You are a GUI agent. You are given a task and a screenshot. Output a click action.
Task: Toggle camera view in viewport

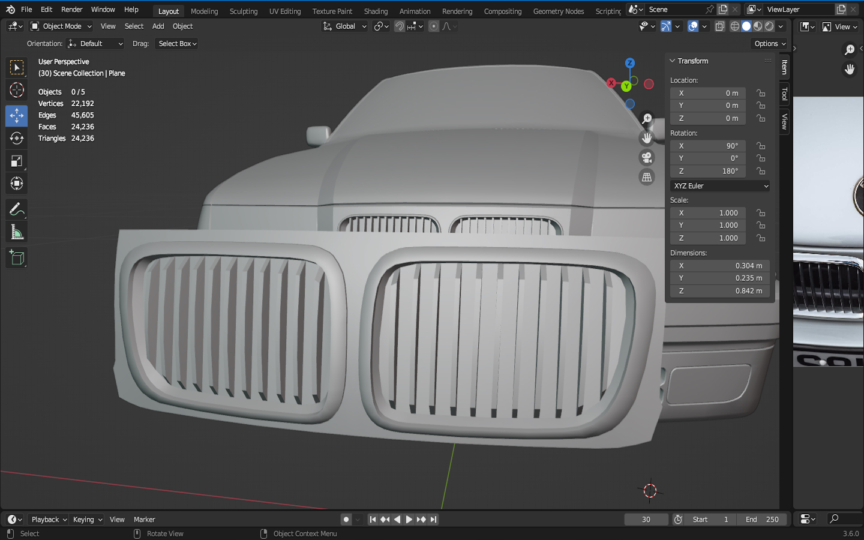click(x=647, y=157)
